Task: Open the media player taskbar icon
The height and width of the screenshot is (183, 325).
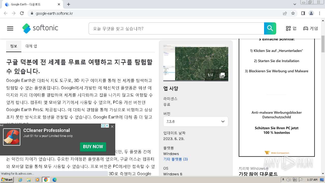Action: (37, 180)
